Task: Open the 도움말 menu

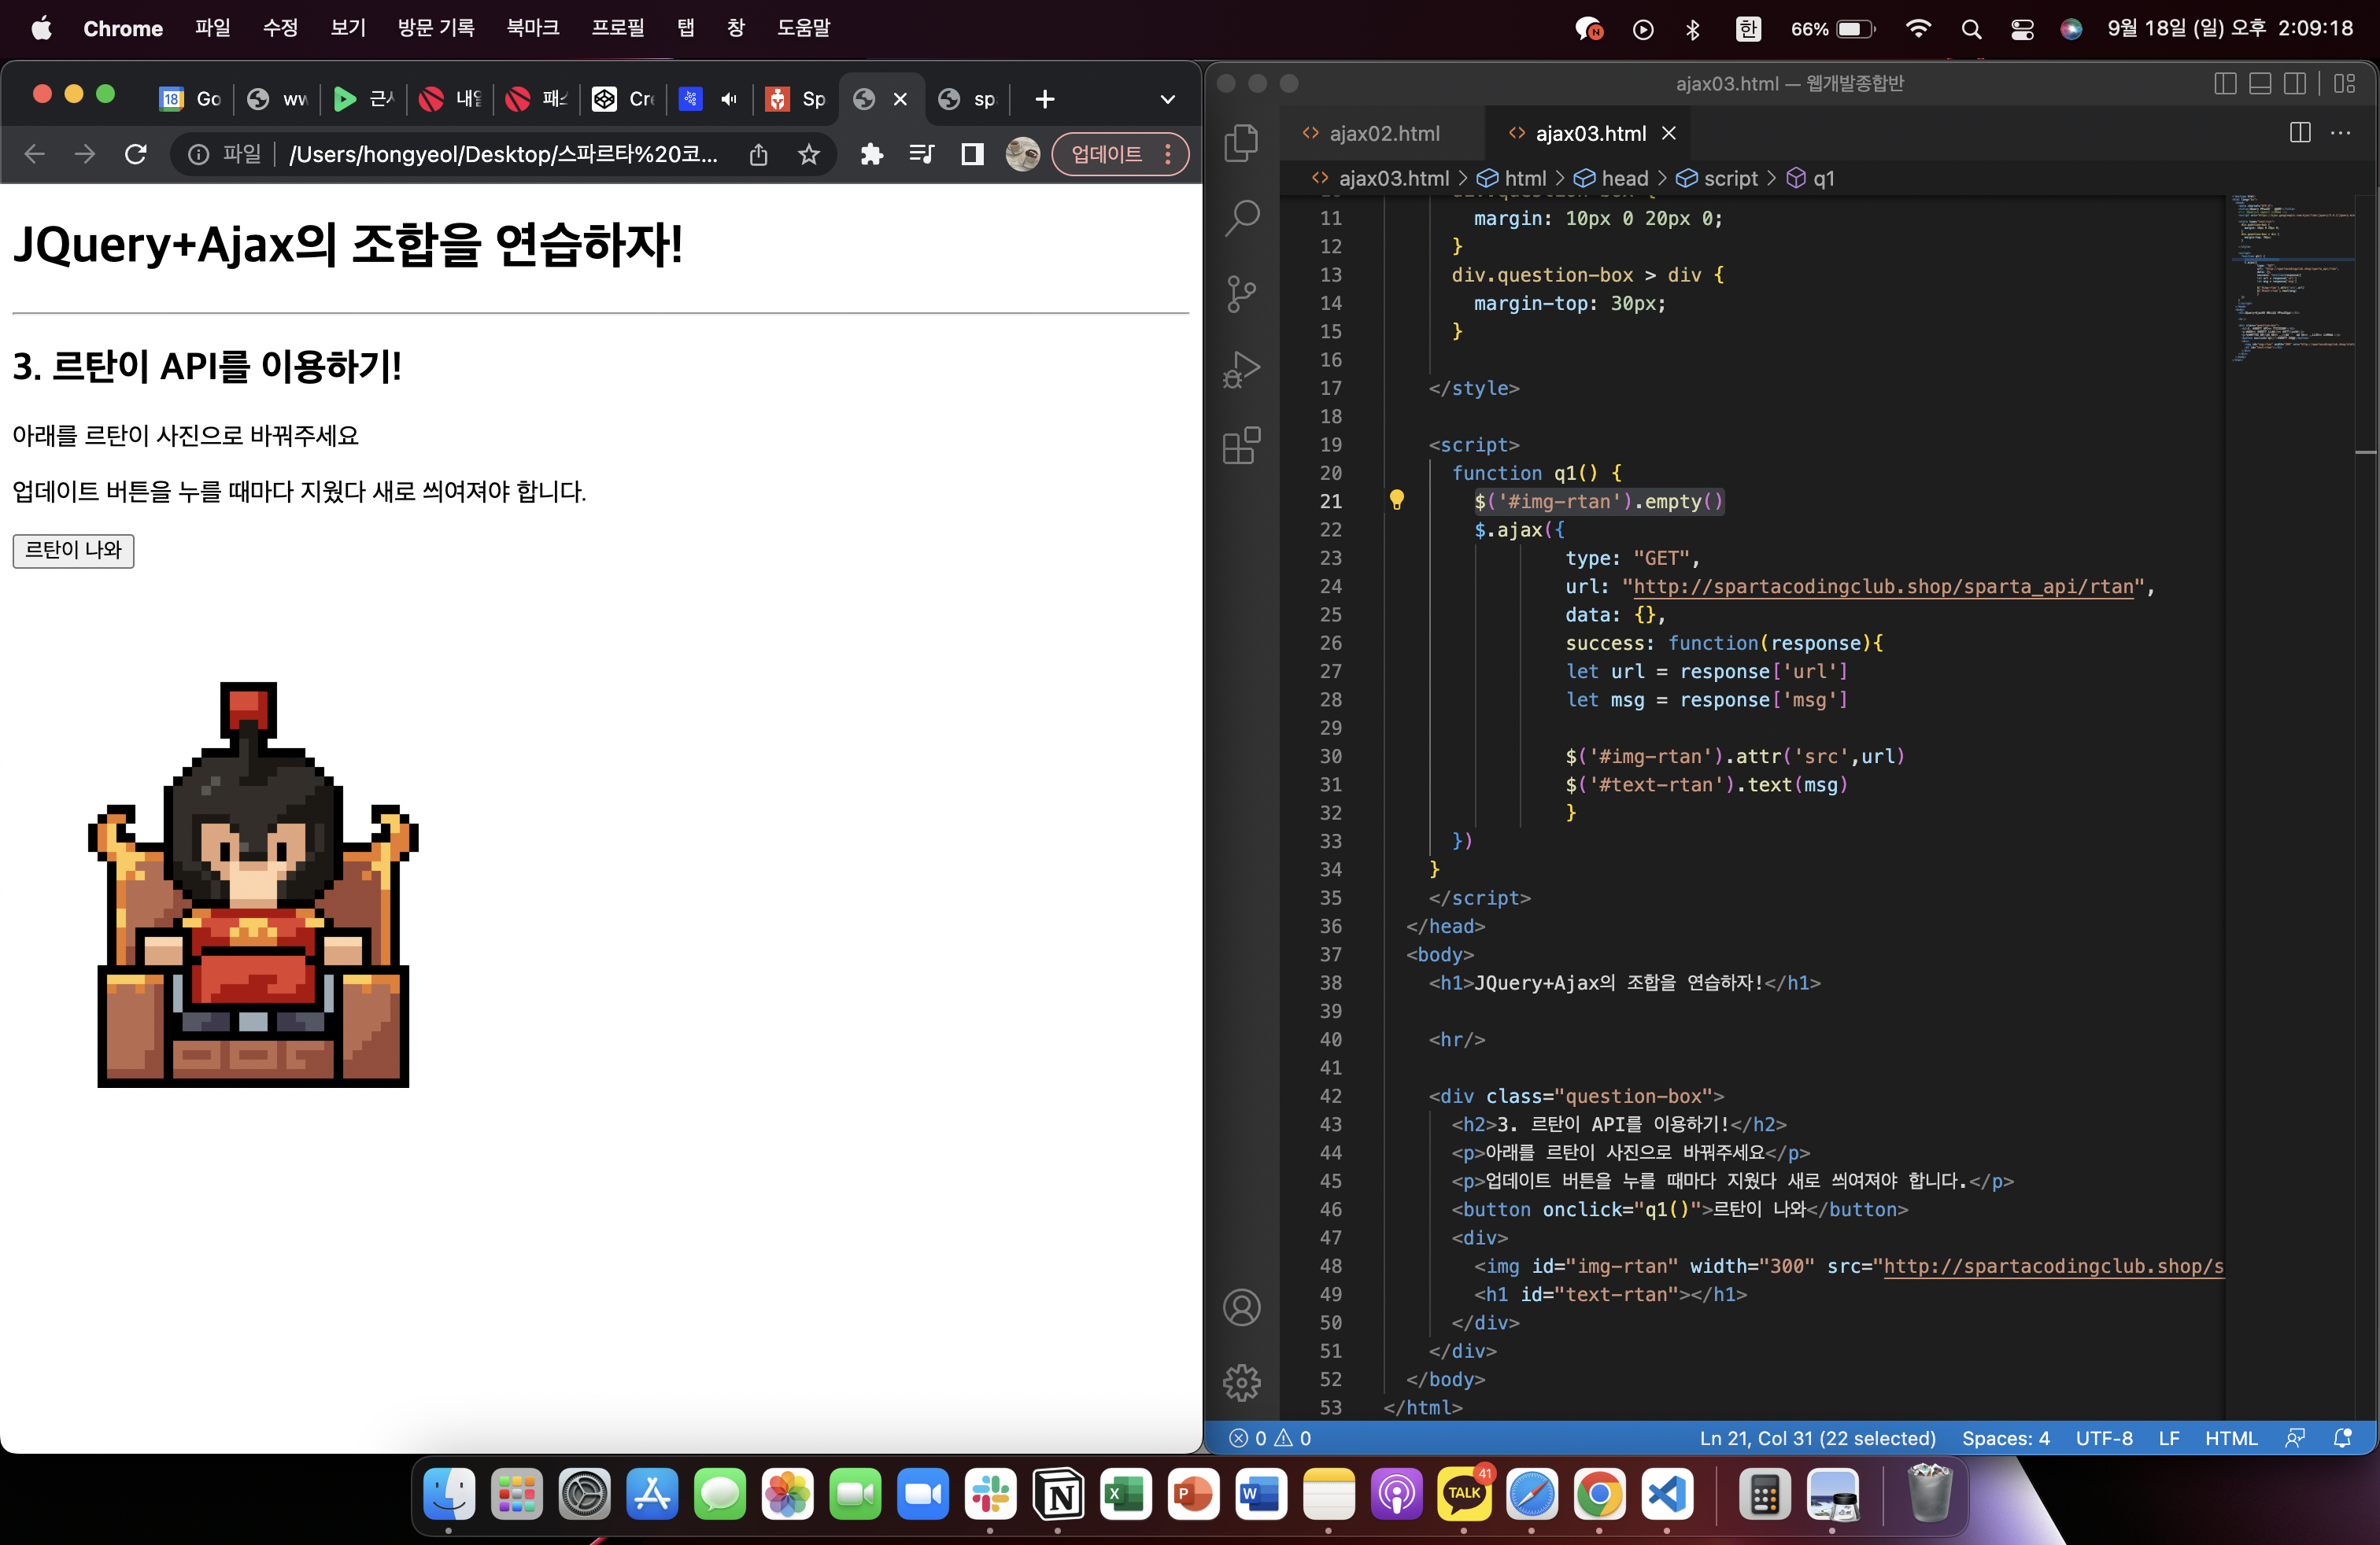Action: 804,28
